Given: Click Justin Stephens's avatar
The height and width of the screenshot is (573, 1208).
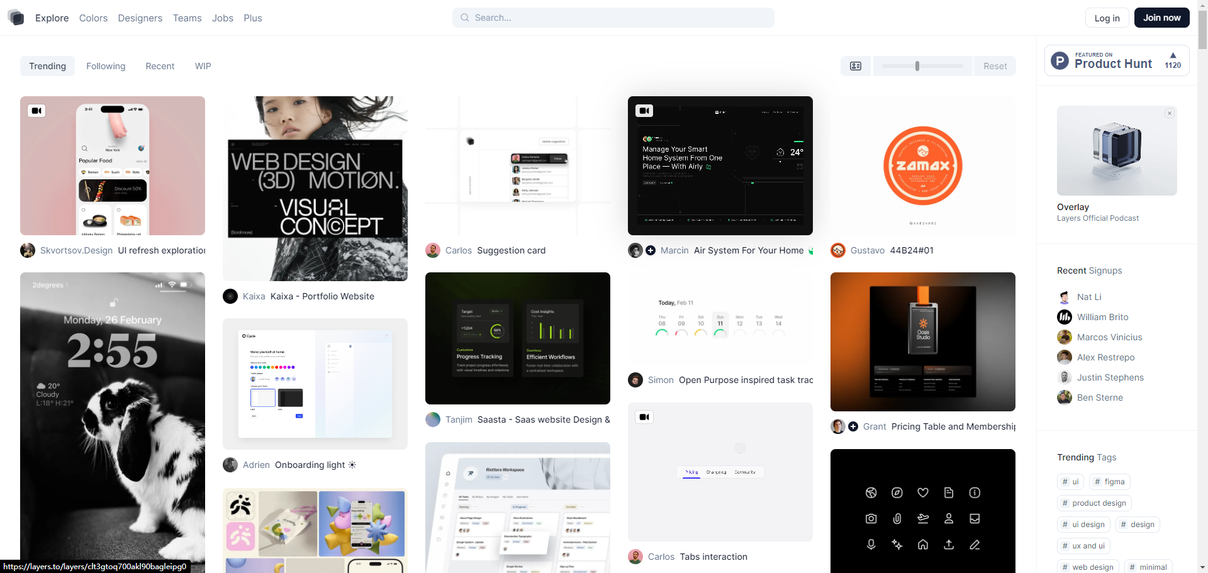Looking at the screenshot, I should (x=1065, y=377).
